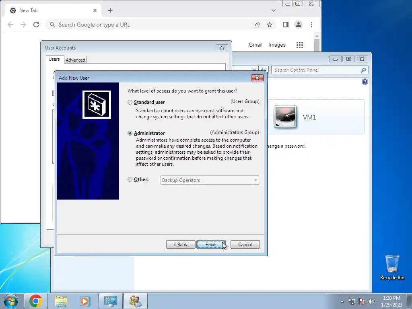The width and height of the screenshot is (412, 309).
Task: Reload the Chrome page
Action: pos(36,25)
